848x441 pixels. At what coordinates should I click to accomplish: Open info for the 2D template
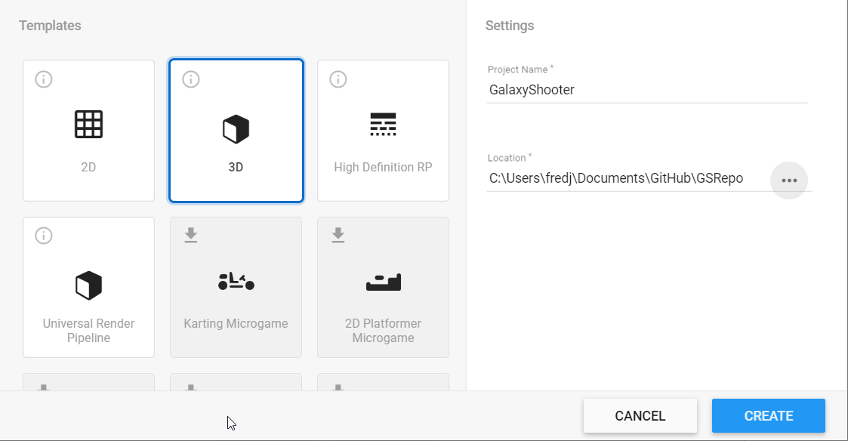coord(43,79)
